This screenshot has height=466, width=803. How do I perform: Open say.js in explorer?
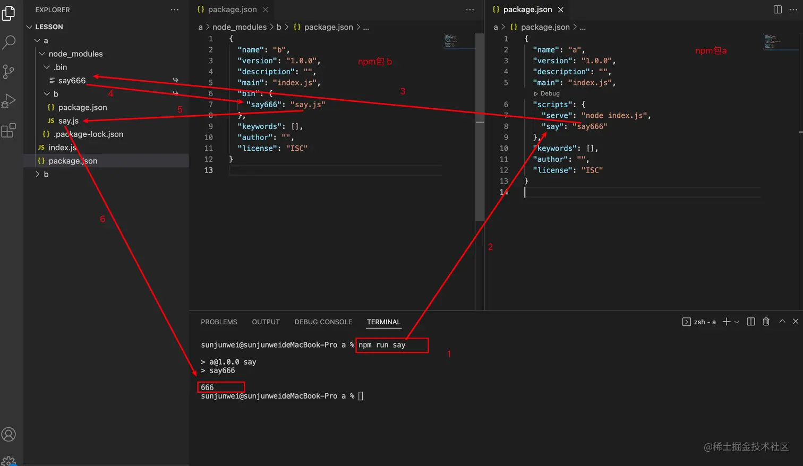[x=106, y=120]
